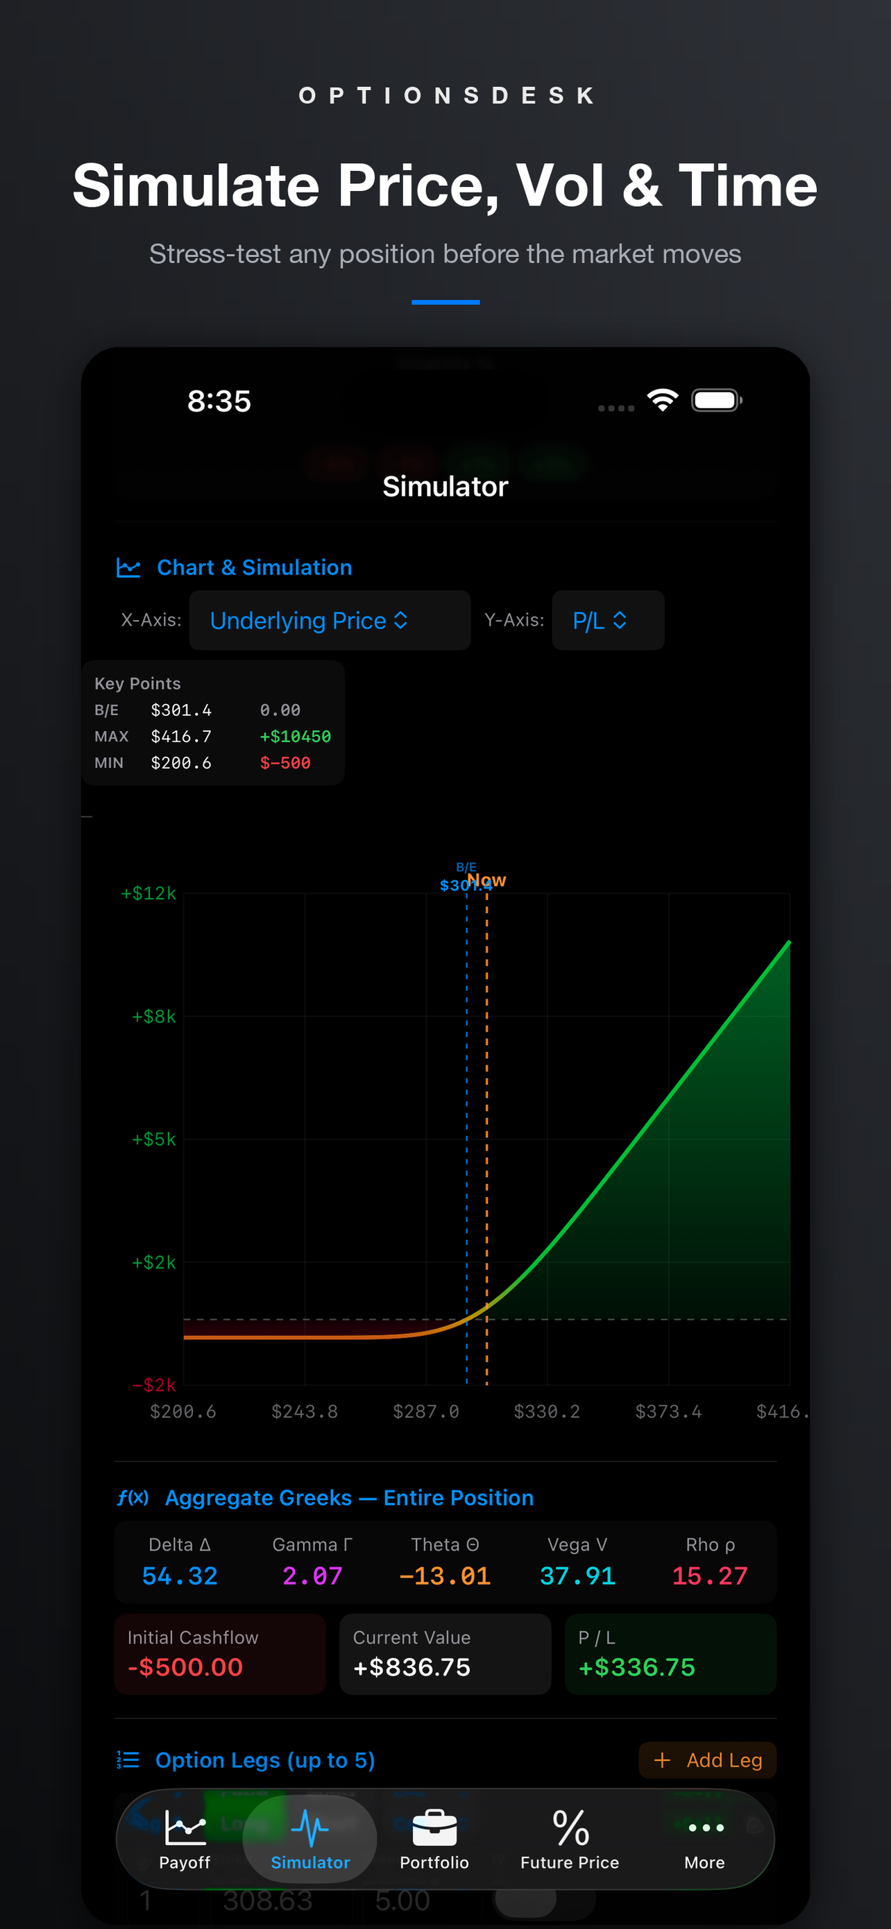
Task: Tap the Gamma value 2.07
Action: [x=312, y=1576]
